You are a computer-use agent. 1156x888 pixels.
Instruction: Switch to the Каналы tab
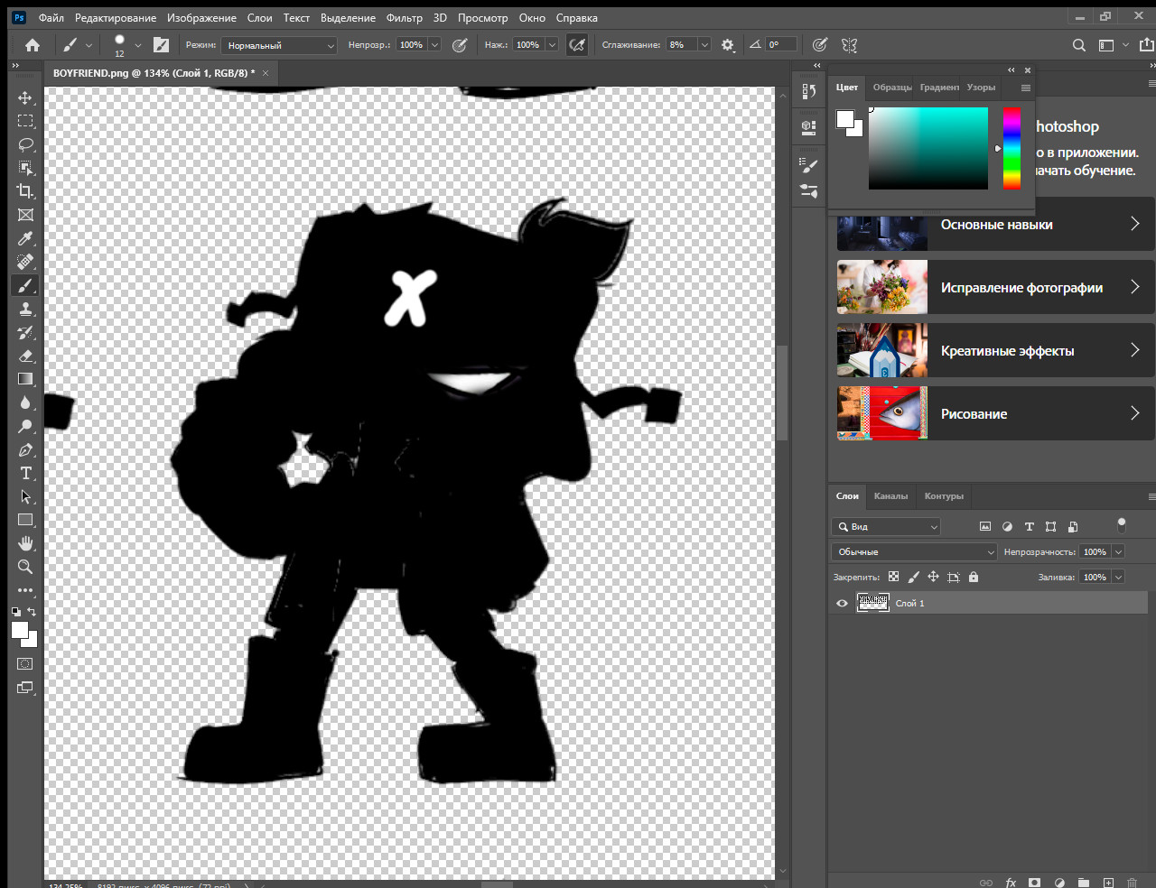pos(890,495)
